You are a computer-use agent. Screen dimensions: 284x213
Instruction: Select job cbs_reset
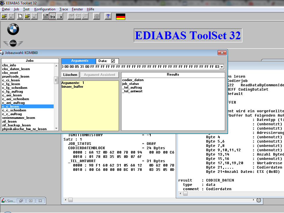[x=10, y=73]
